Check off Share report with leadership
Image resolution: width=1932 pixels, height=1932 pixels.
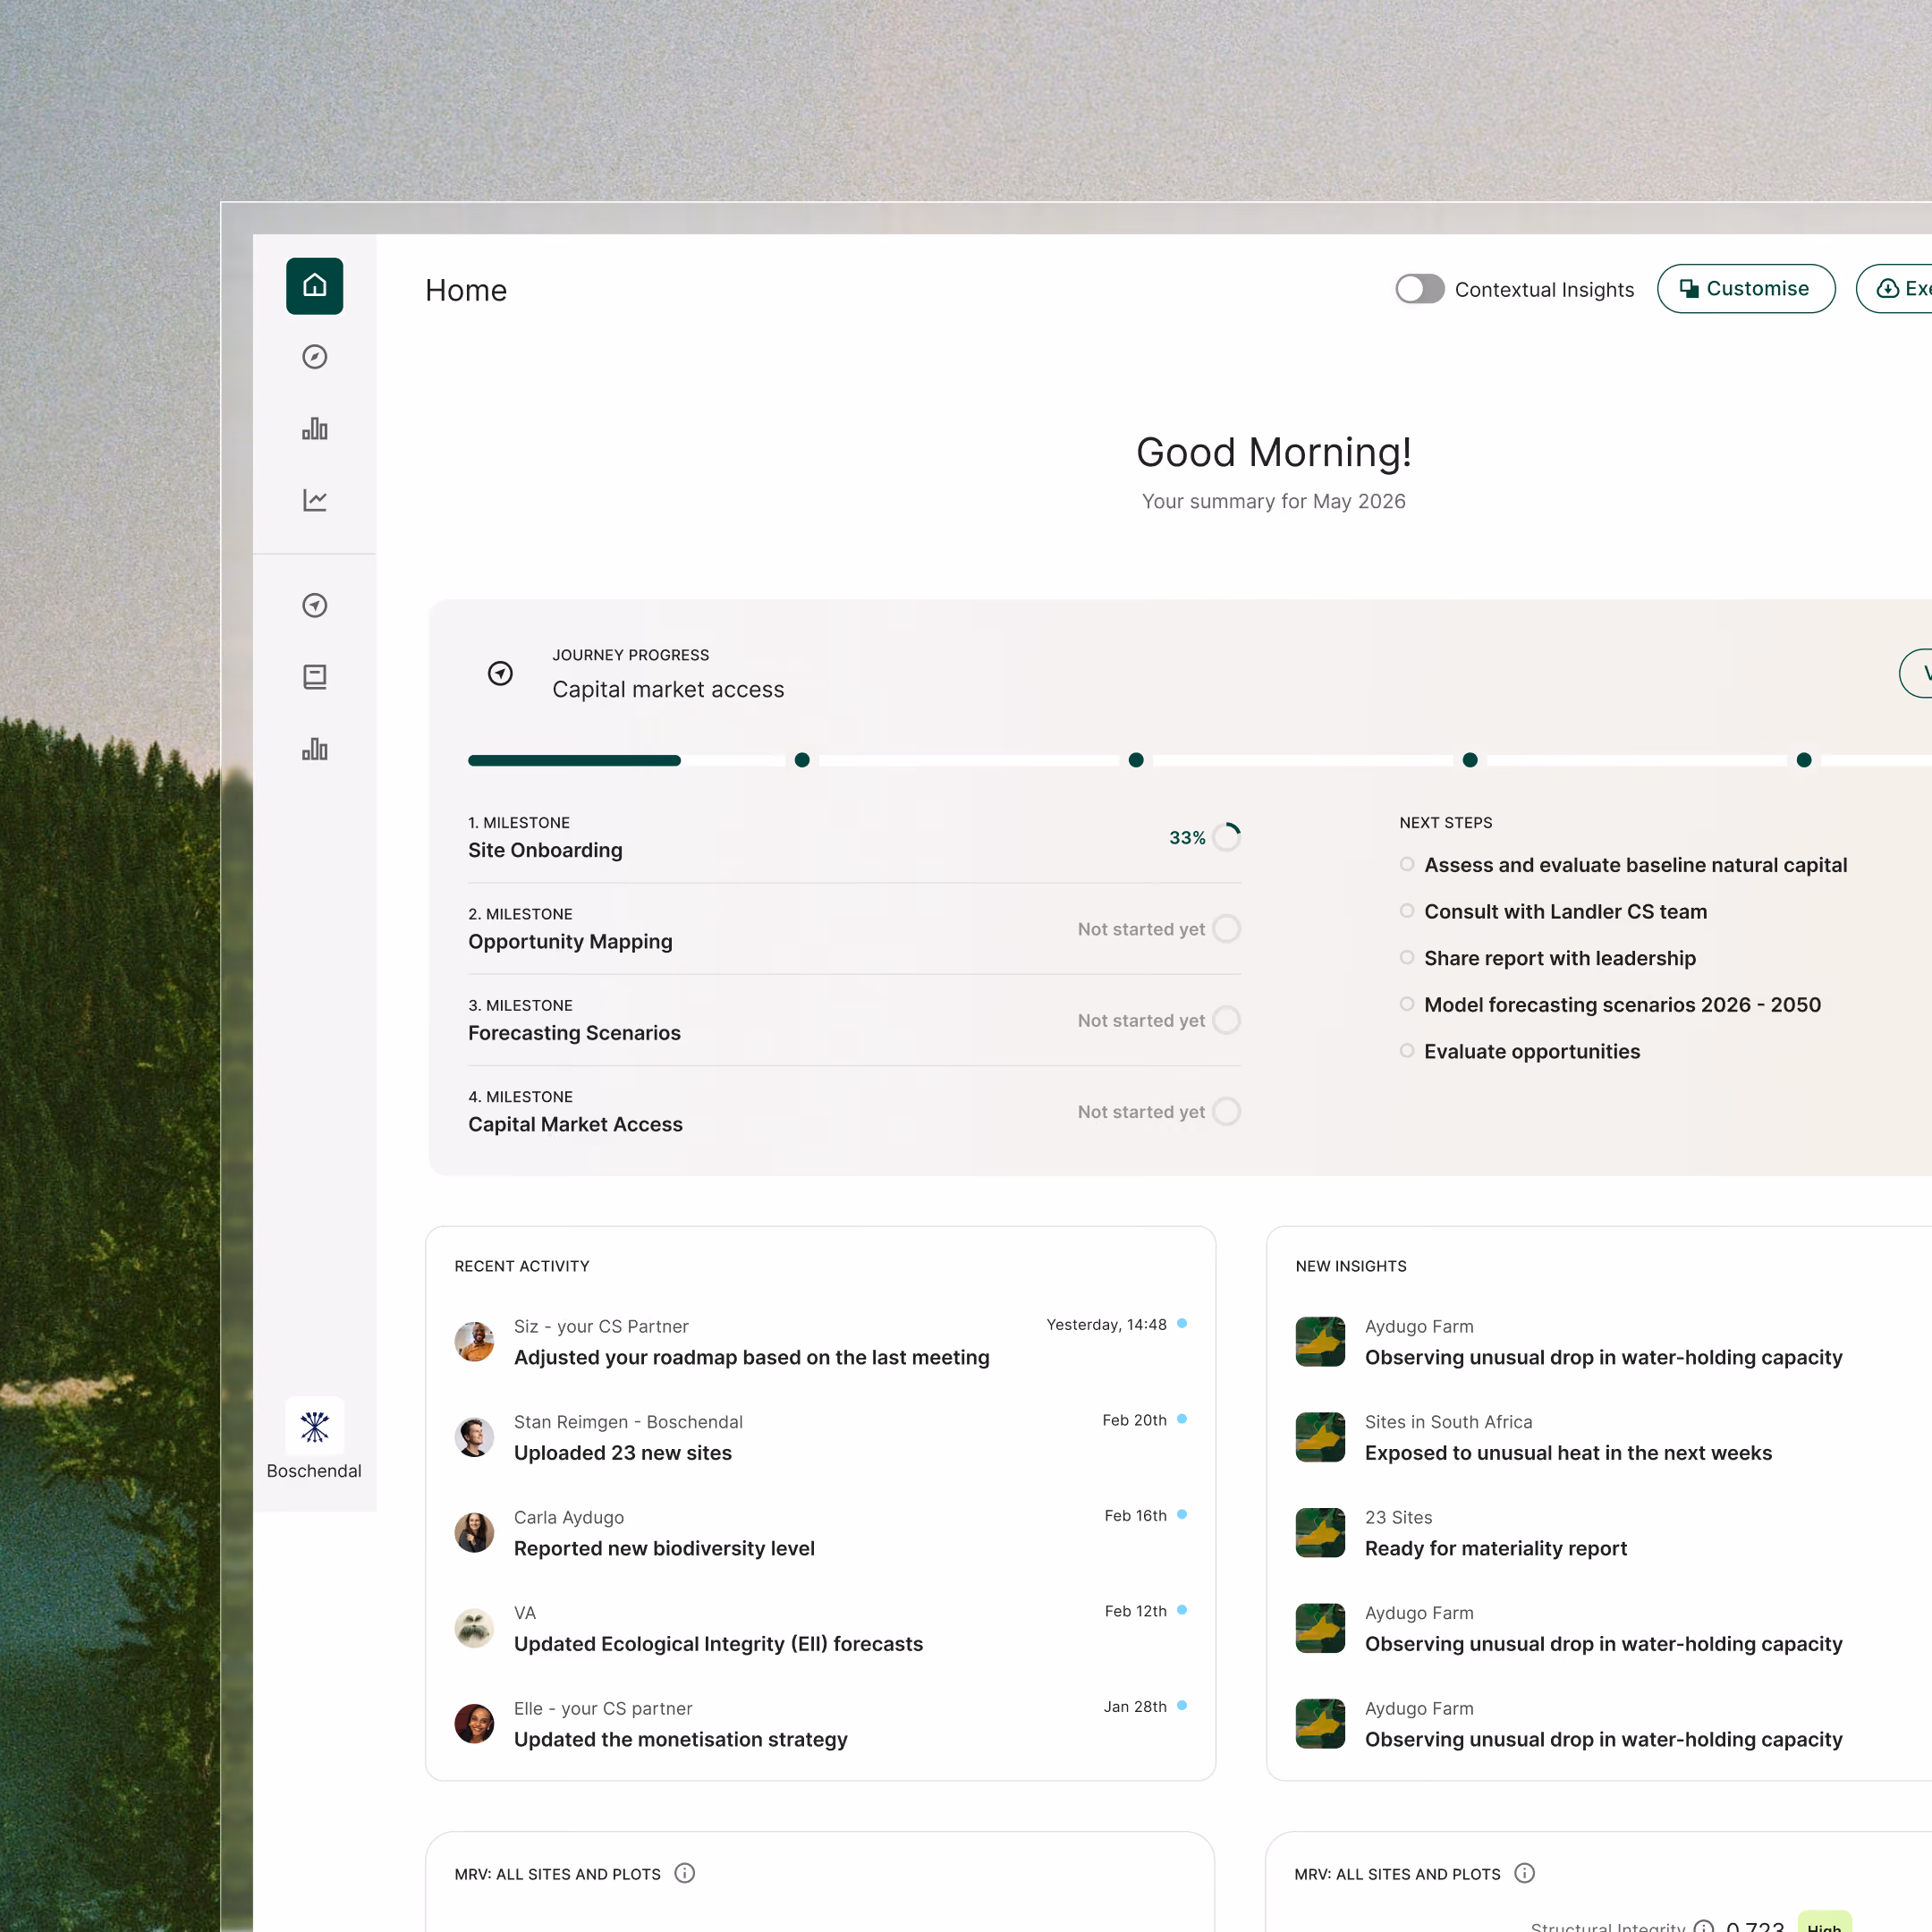tap(1407, 957)
